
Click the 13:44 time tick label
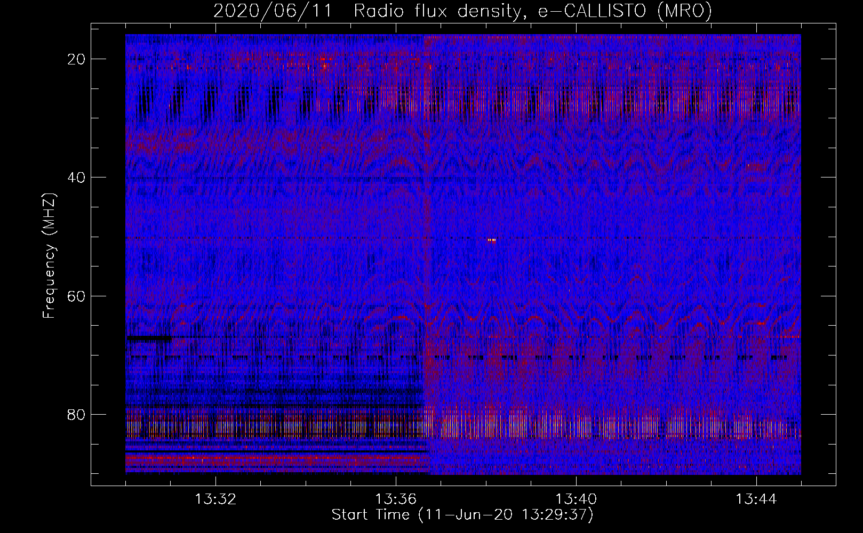coord(756,499)
